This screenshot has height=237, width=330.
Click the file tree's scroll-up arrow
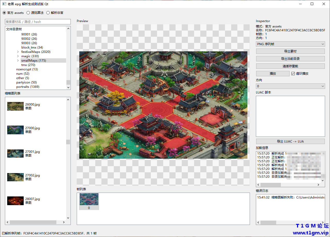(x=68, y=29)
